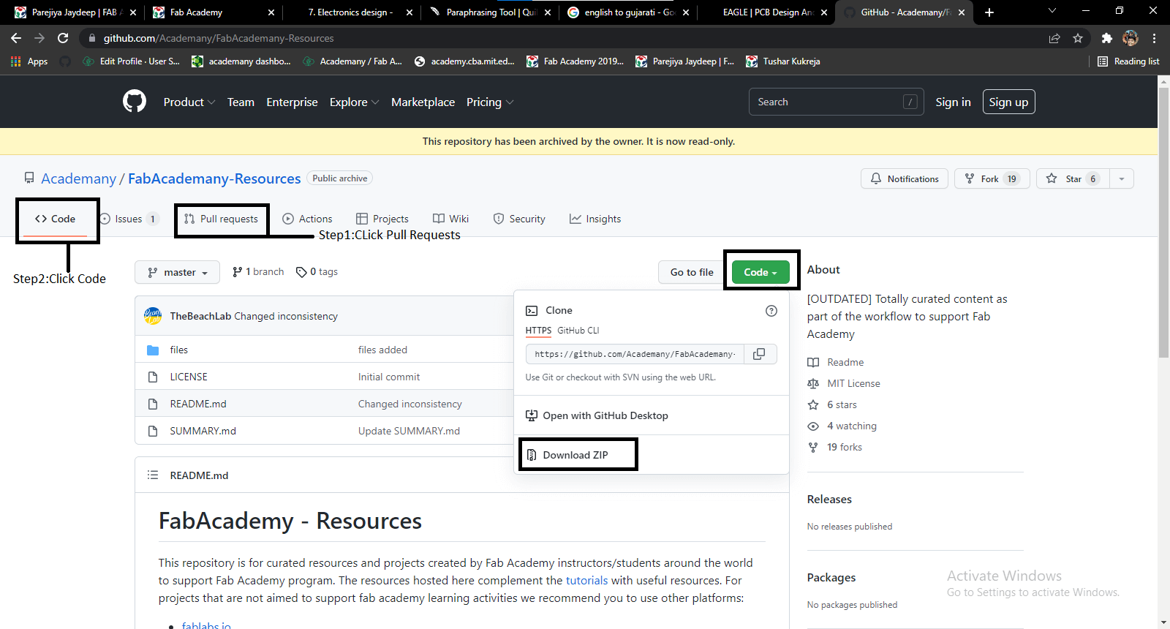Open the Projects tab
Viewport: 1170px width, 629px height.
tap(382, 219)
